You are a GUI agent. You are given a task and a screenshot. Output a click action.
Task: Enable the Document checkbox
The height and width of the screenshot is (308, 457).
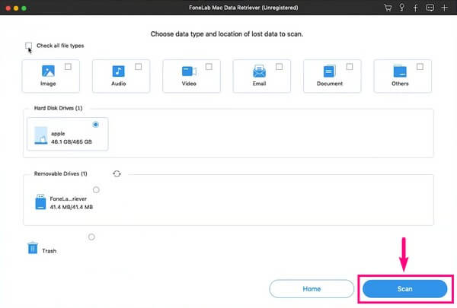coord(350,67)
